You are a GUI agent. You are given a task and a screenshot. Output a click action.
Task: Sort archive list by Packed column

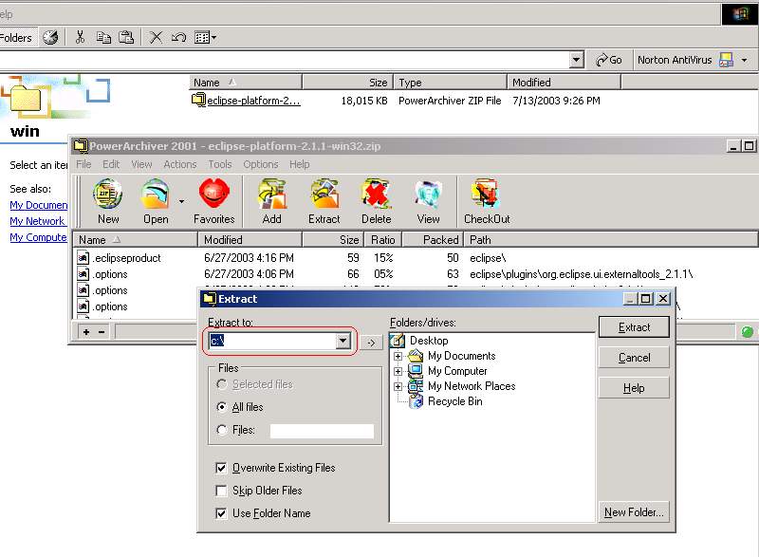tap(433, 239)
